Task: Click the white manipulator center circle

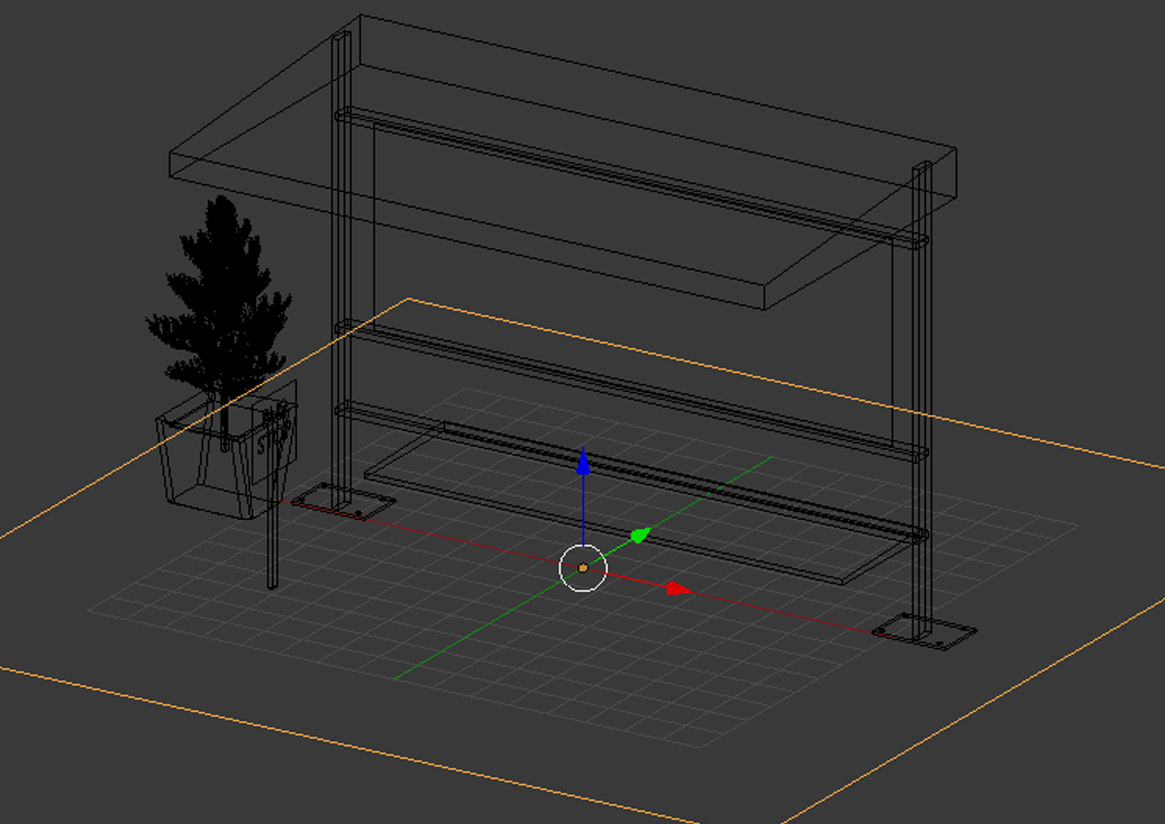Action: (x=583, y=568)
